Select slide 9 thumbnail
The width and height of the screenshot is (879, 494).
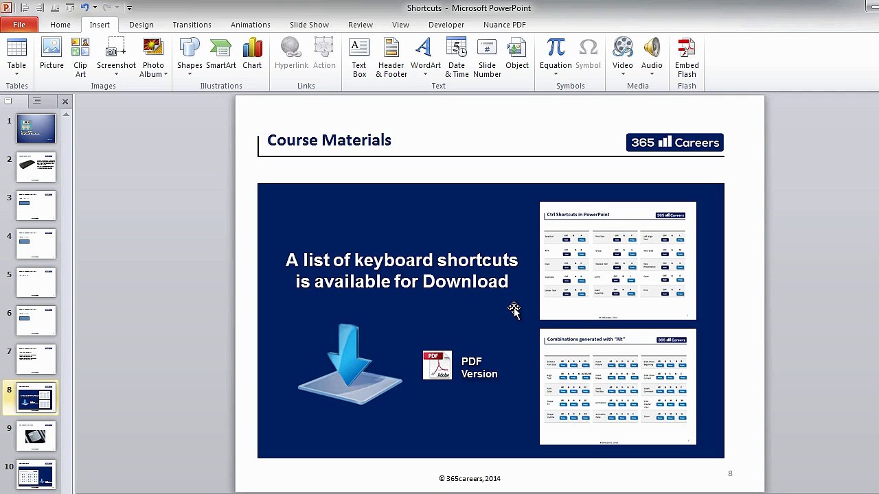click(x=36, y=436)
